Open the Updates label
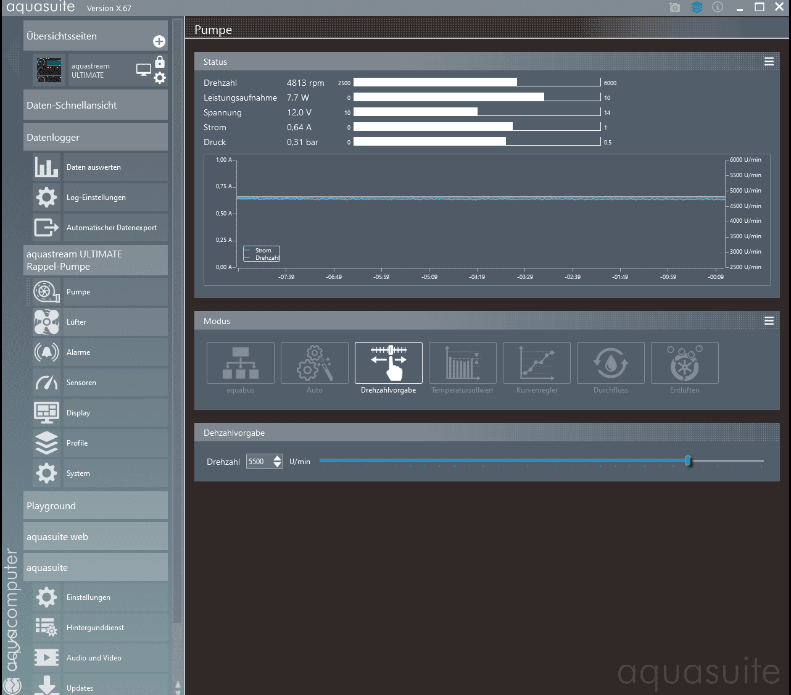Viewport: 791px width, 695px height. [x=80, y=688]
